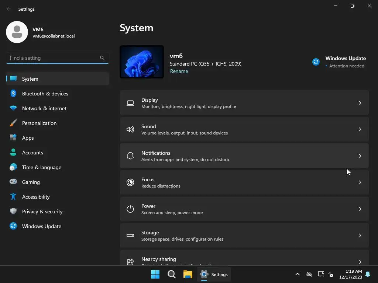Click 'VM6@collabnet.local' email text
Screen dimensions: 378x283
54,36
